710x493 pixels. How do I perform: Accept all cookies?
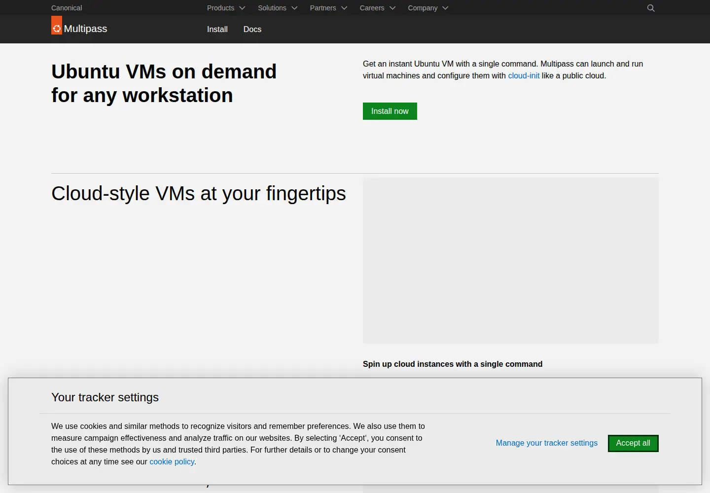[633, 443]
